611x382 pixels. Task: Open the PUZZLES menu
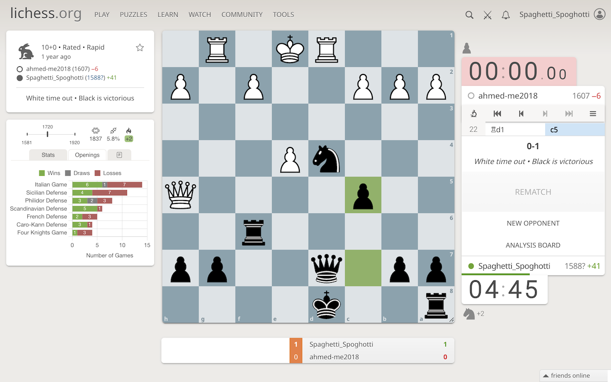[134, 14]
